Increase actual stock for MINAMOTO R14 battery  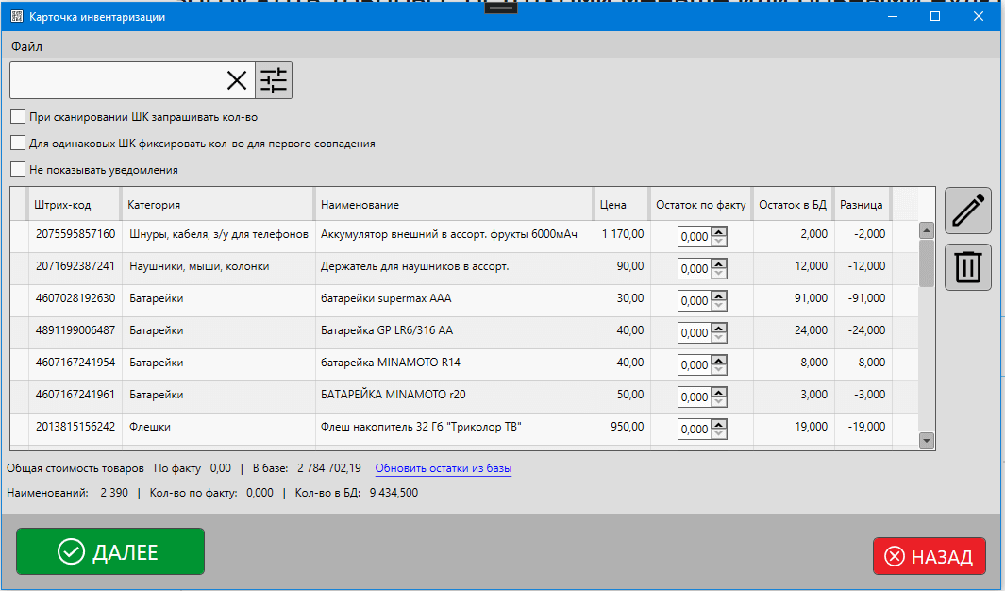point(718,361)
